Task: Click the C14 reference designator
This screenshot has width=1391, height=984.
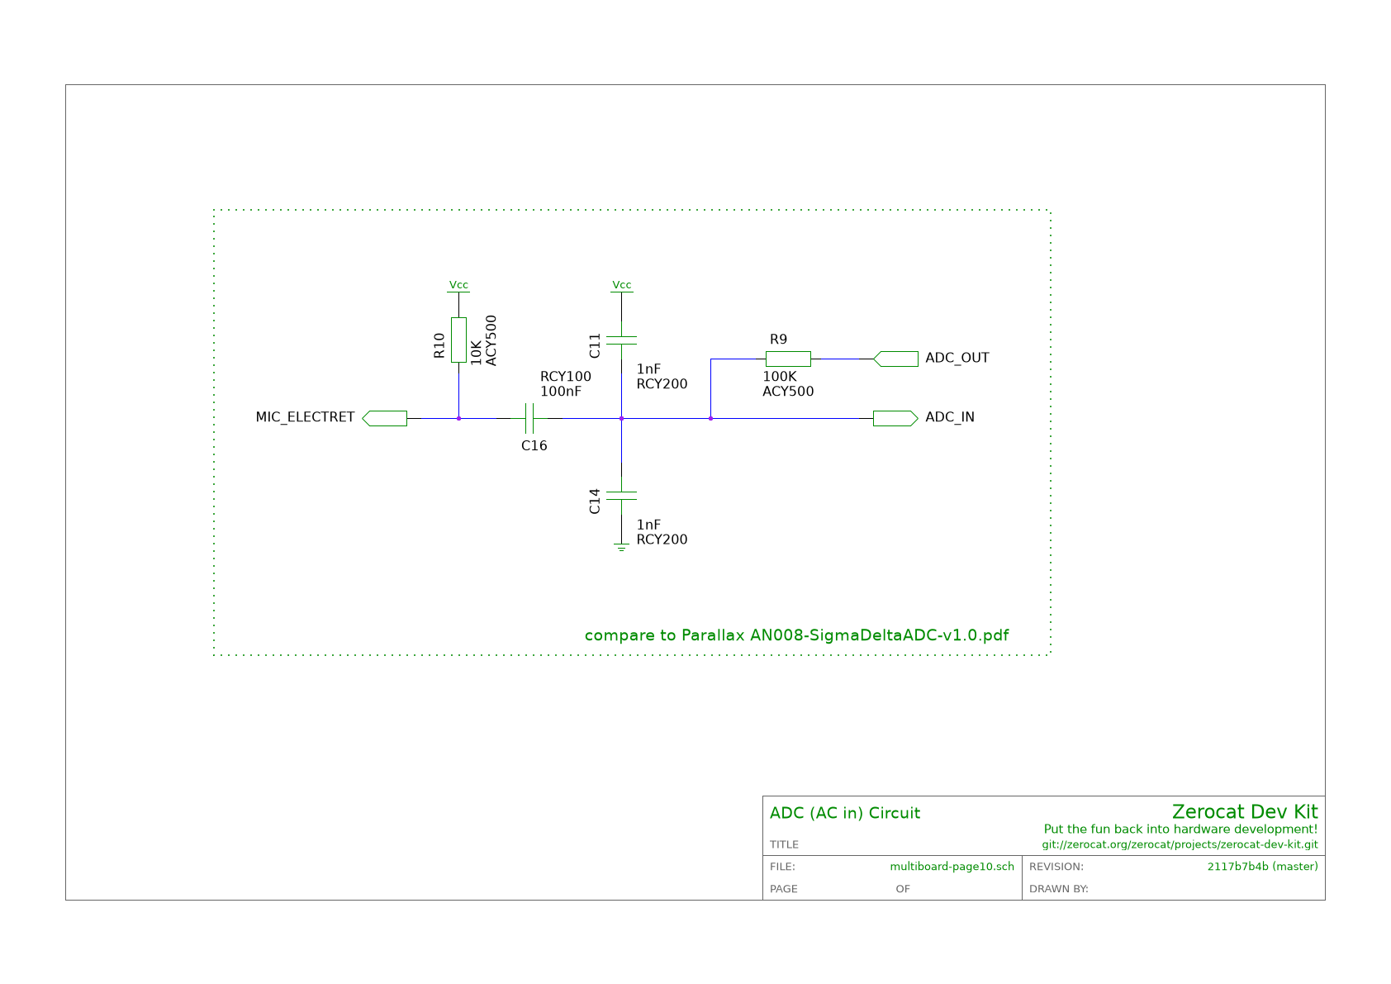Action: (595, 501)
